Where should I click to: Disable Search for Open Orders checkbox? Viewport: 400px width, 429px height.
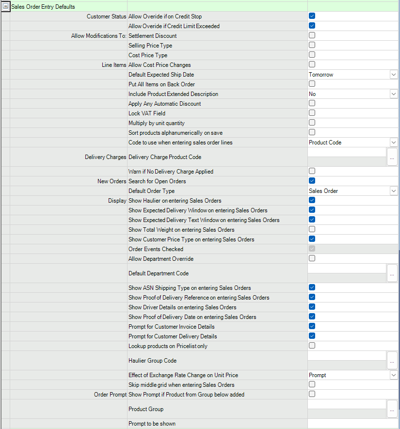[x=312, y=181]
